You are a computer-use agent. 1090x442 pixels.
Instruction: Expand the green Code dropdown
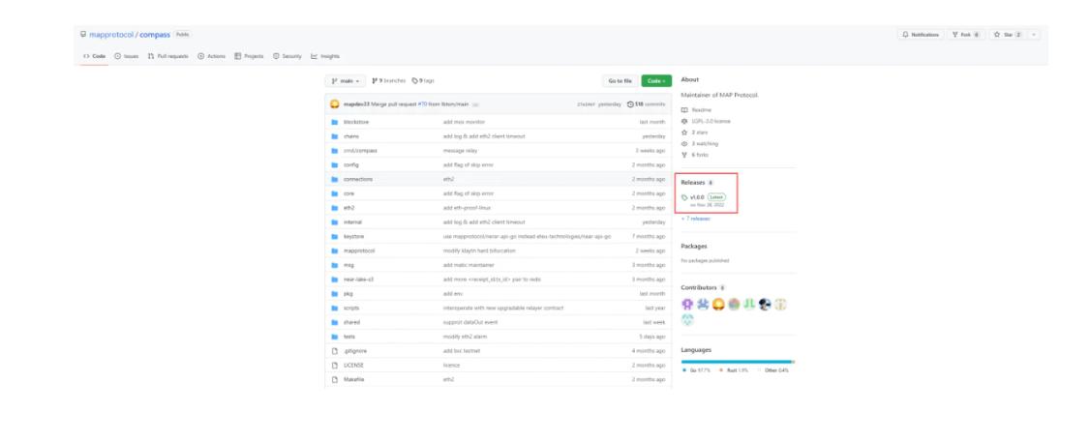pos(655,81)
